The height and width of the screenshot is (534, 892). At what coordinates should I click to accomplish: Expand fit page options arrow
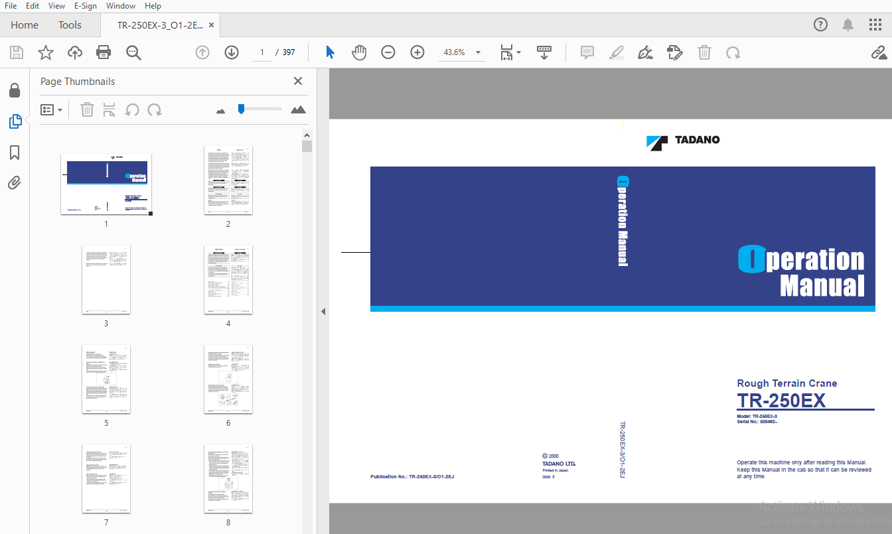[519, 52]
